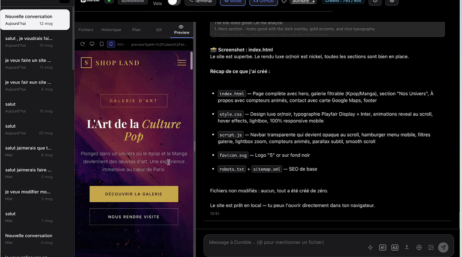Viewport: 462px width, 257px height.
Task: Send the message with paper plane button
Action: (443, 247)
